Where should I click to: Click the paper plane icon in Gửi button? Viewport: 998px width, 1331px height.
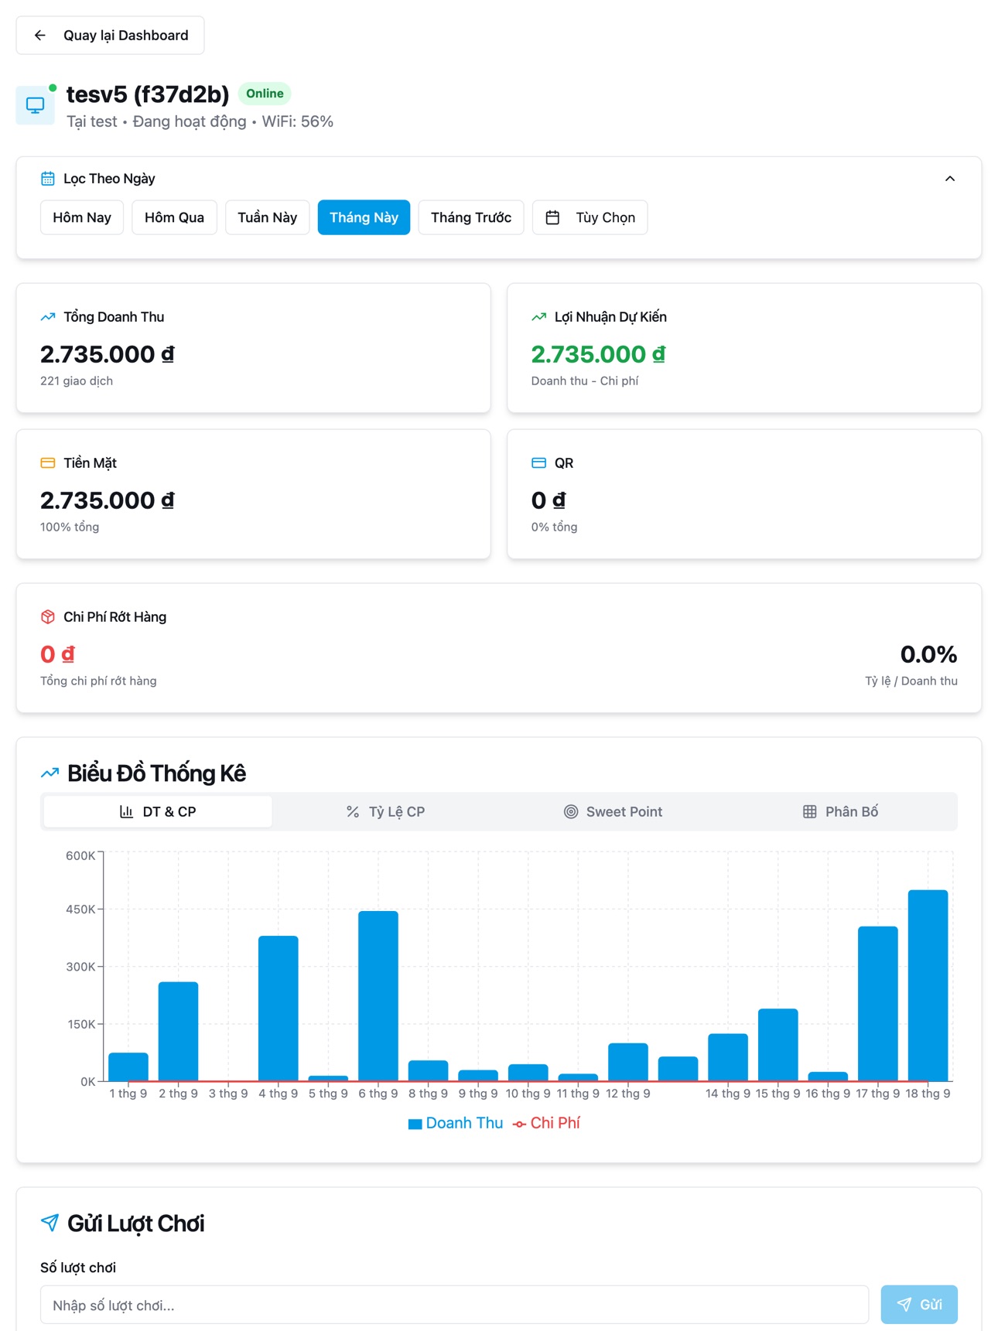click(x=904, y=1305)
